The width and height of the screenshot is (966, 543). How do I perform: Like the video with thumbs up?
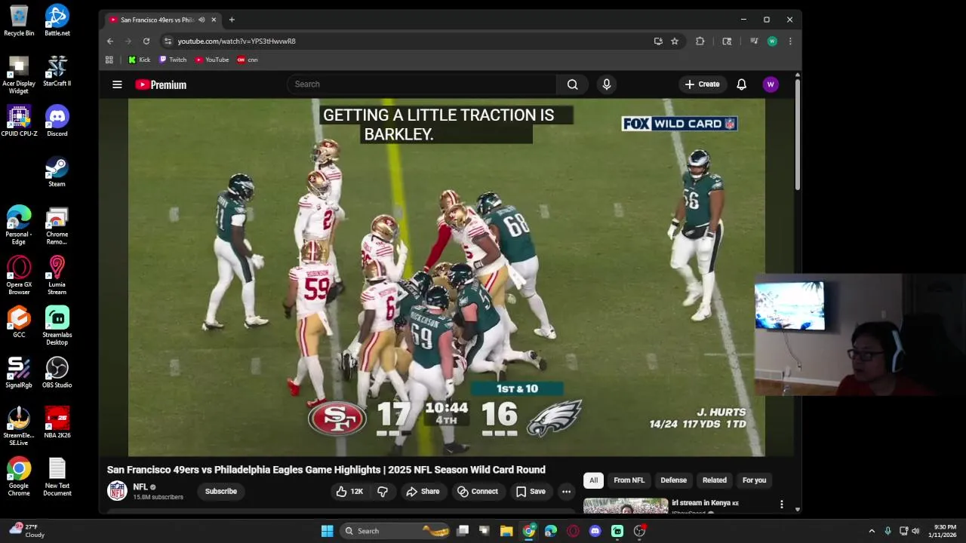349,491
